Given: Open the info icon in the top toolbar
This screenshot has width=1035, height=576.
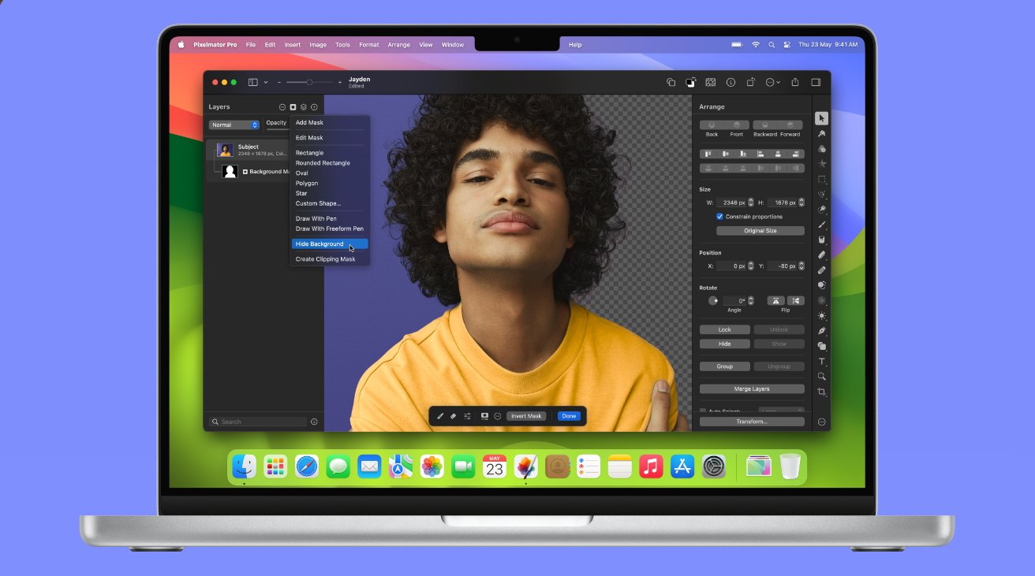Looking at the screenshot, I should tap(730, 82).
